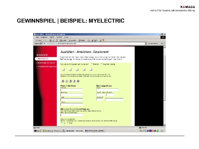This screenshot has width=199, height=149.
Task: Open the Teilnahmebedingungen sidebar link
Action: pyautogui.click(x=47, y=66)
